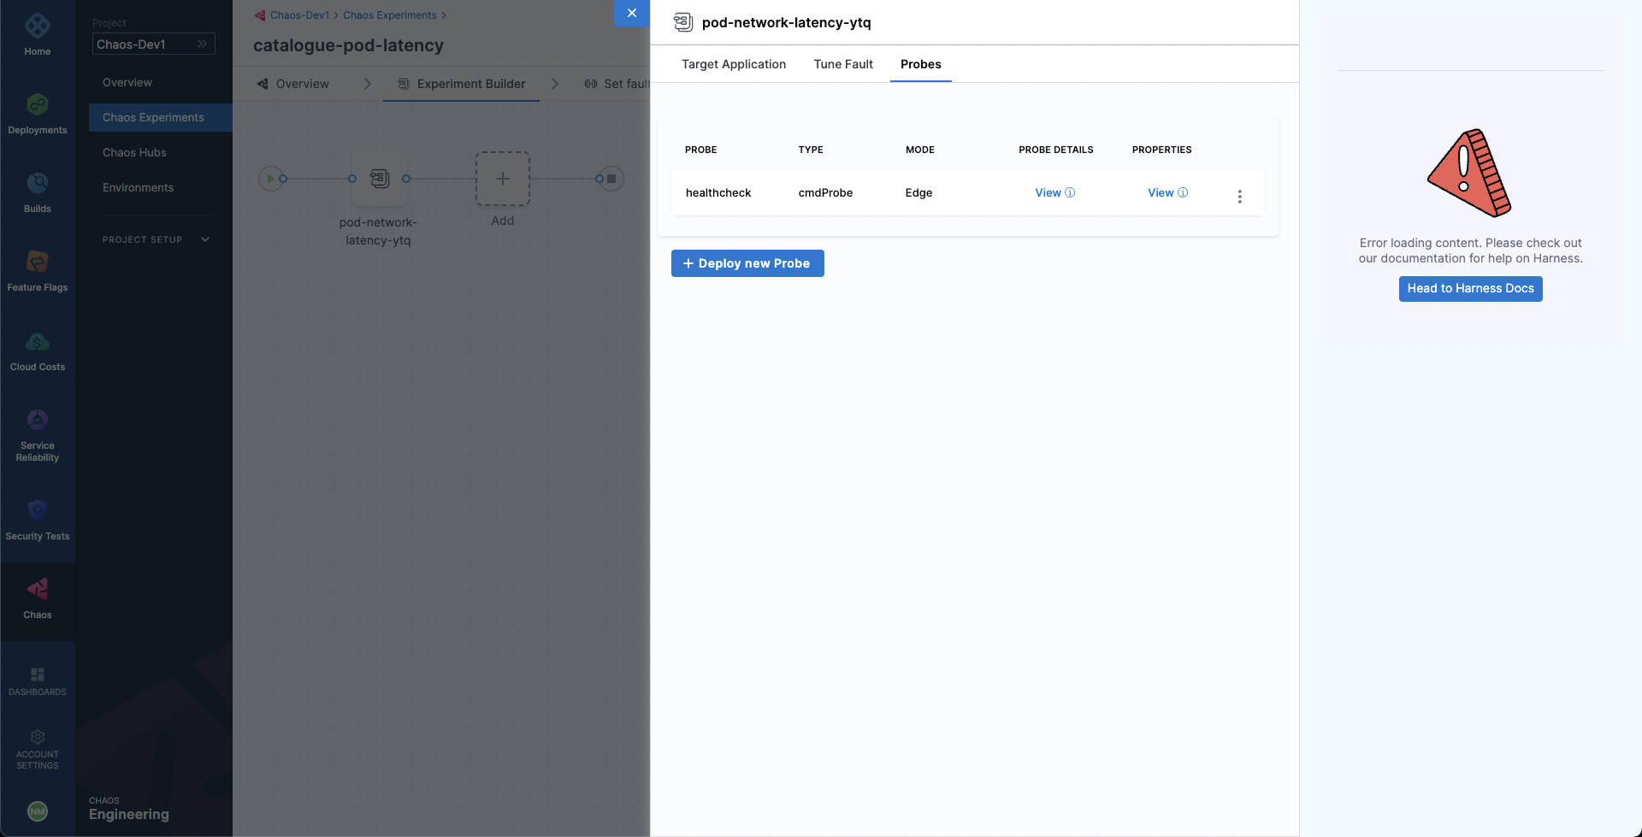Image resolution: width=1642 pixels, height=837 pixels.
Task: Click chevron after Experiment Builder step
Action: click(554, 84)
